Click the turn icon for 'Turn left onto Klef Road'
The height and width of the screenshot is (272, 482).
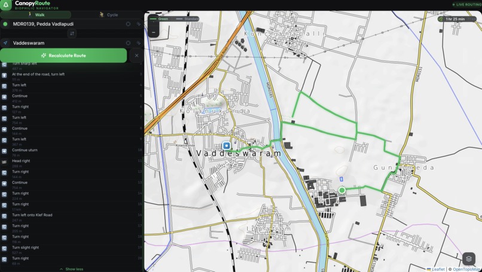click(x=4, y=216)
